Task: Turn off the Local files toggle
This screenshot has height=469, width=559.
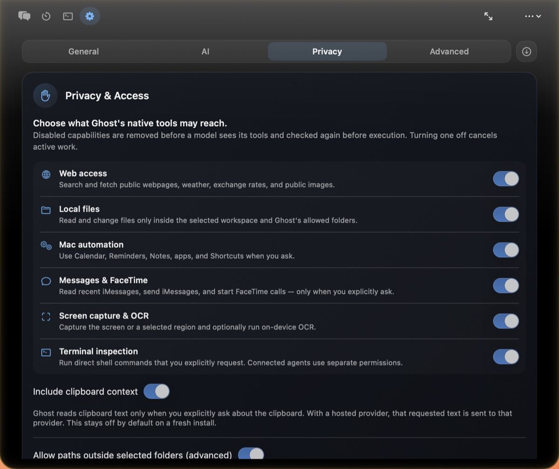Action: coord(506,214)
